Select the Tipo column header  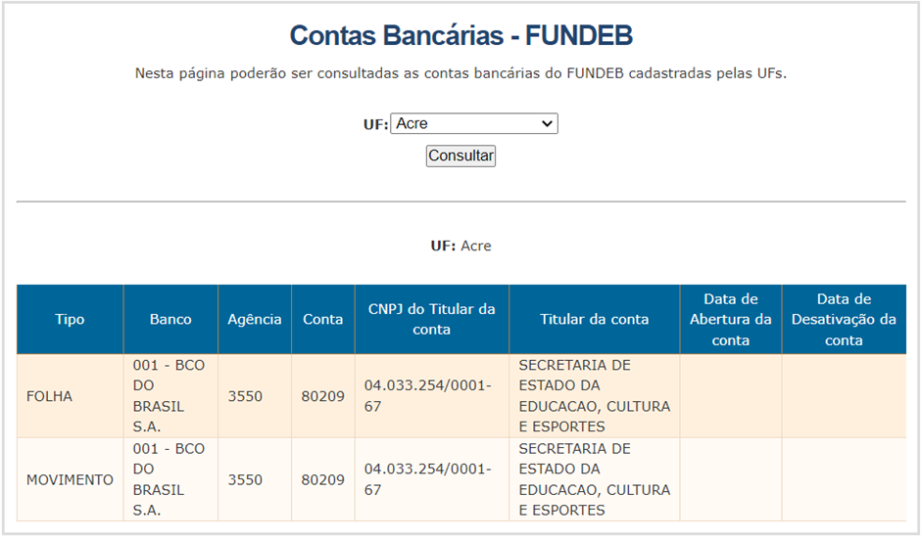click(70, 319)
